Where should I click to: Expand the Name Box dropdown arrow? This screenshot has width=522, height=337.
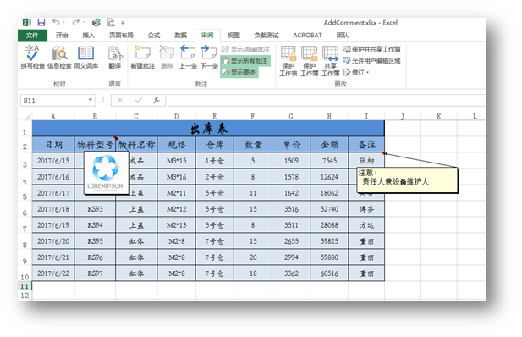91,100
